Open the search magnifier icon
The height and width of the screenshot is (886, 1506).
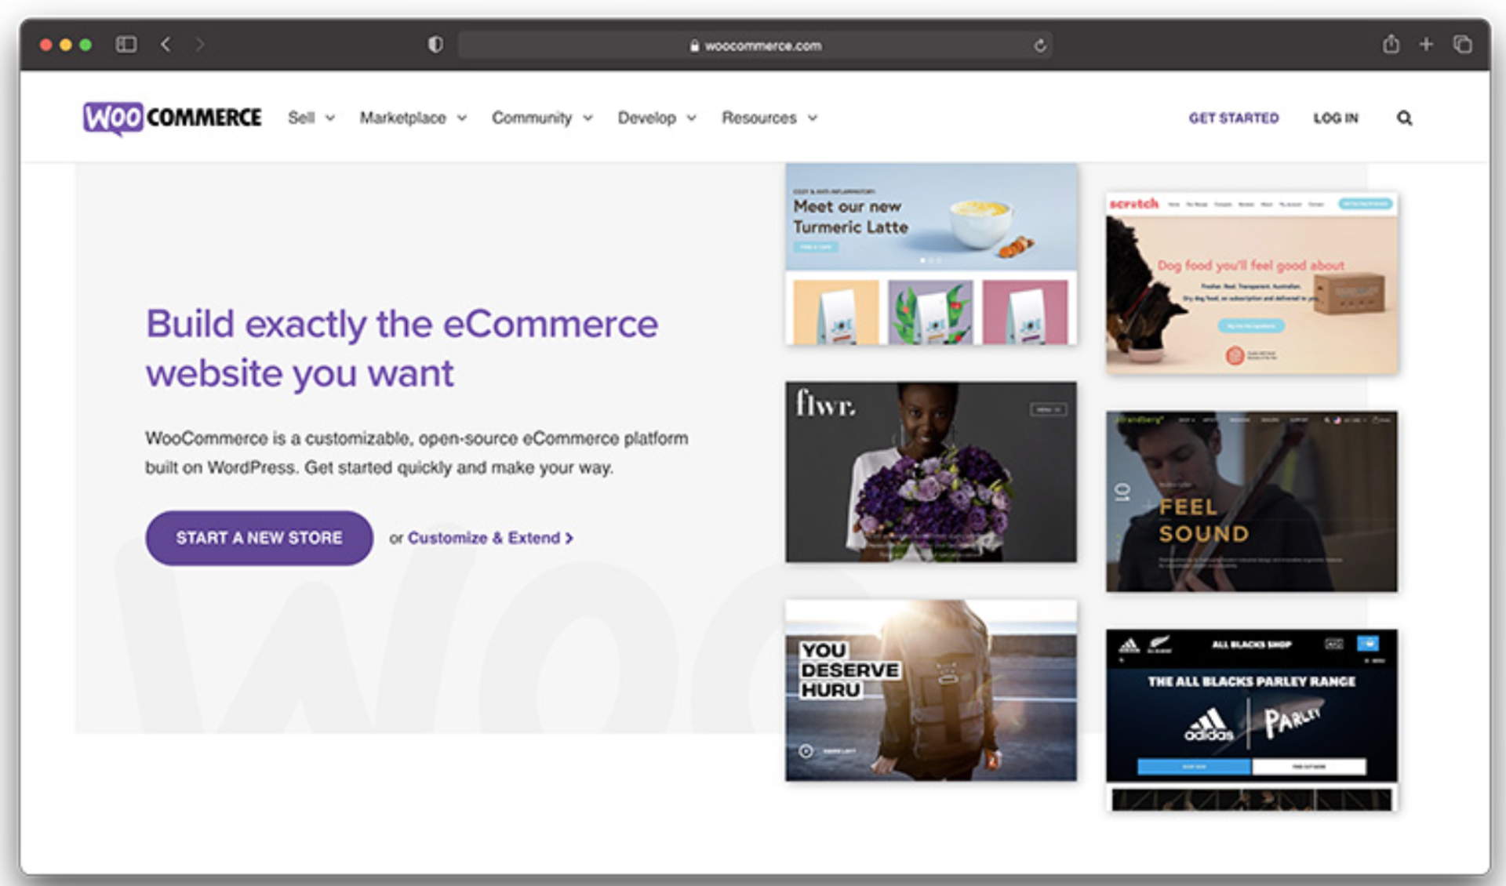pos(1405,118)
